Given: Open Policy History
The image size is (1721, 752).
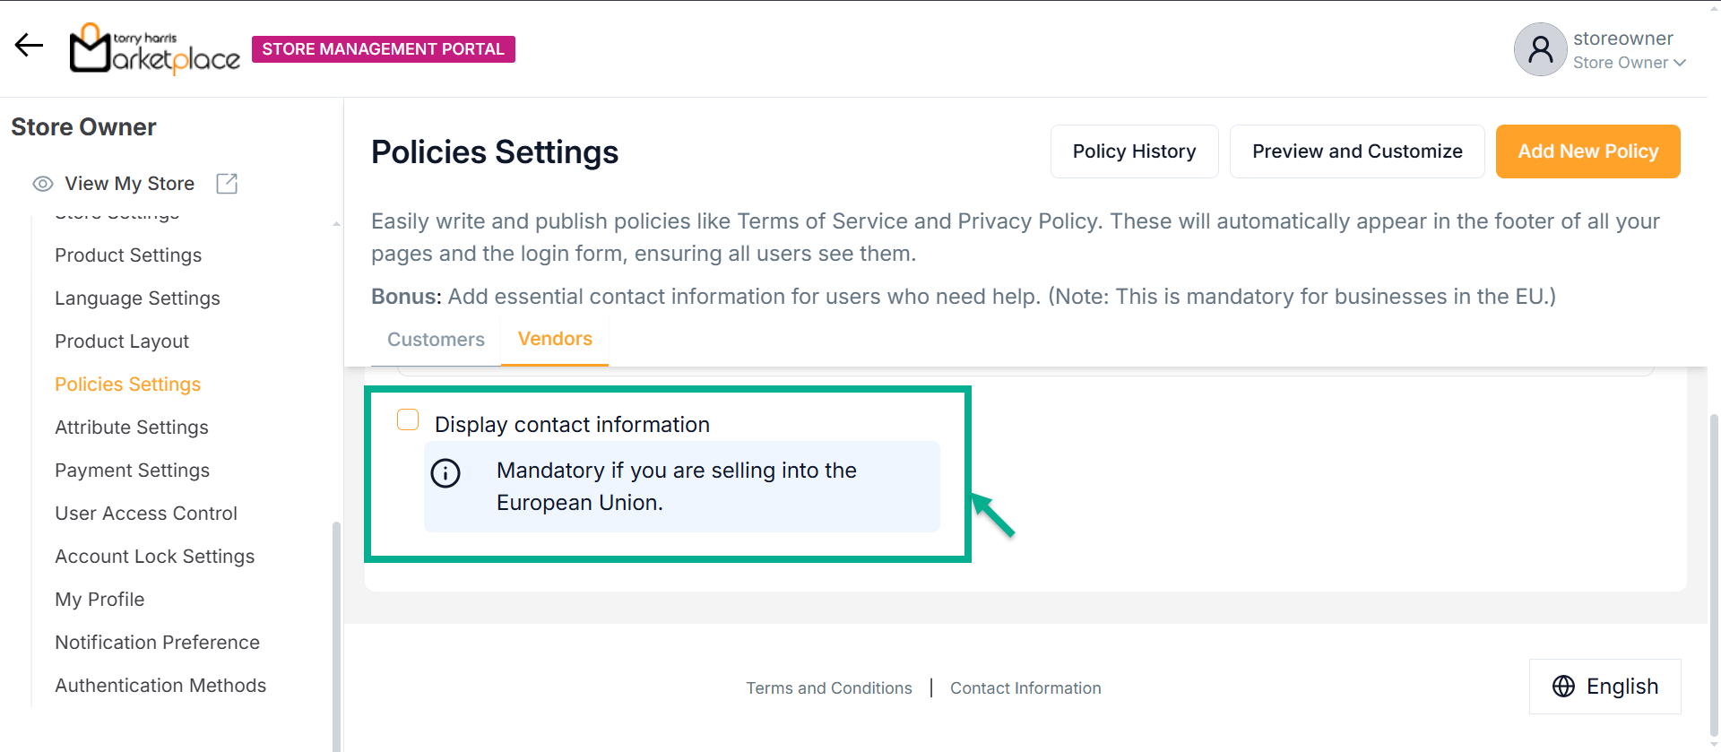Looking at the screenshot, I should (x=1134, y=151).
